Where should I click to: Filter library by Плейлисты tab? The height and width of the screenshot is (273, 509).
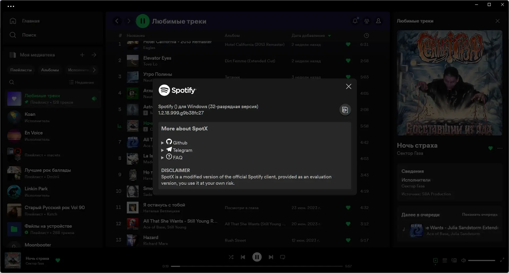pos(21,70)
